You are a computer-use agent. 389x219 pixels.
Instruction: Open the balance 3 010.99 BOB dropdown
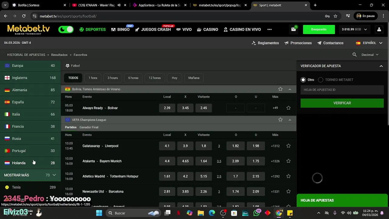pyautogui.click(x=354, y=30)
